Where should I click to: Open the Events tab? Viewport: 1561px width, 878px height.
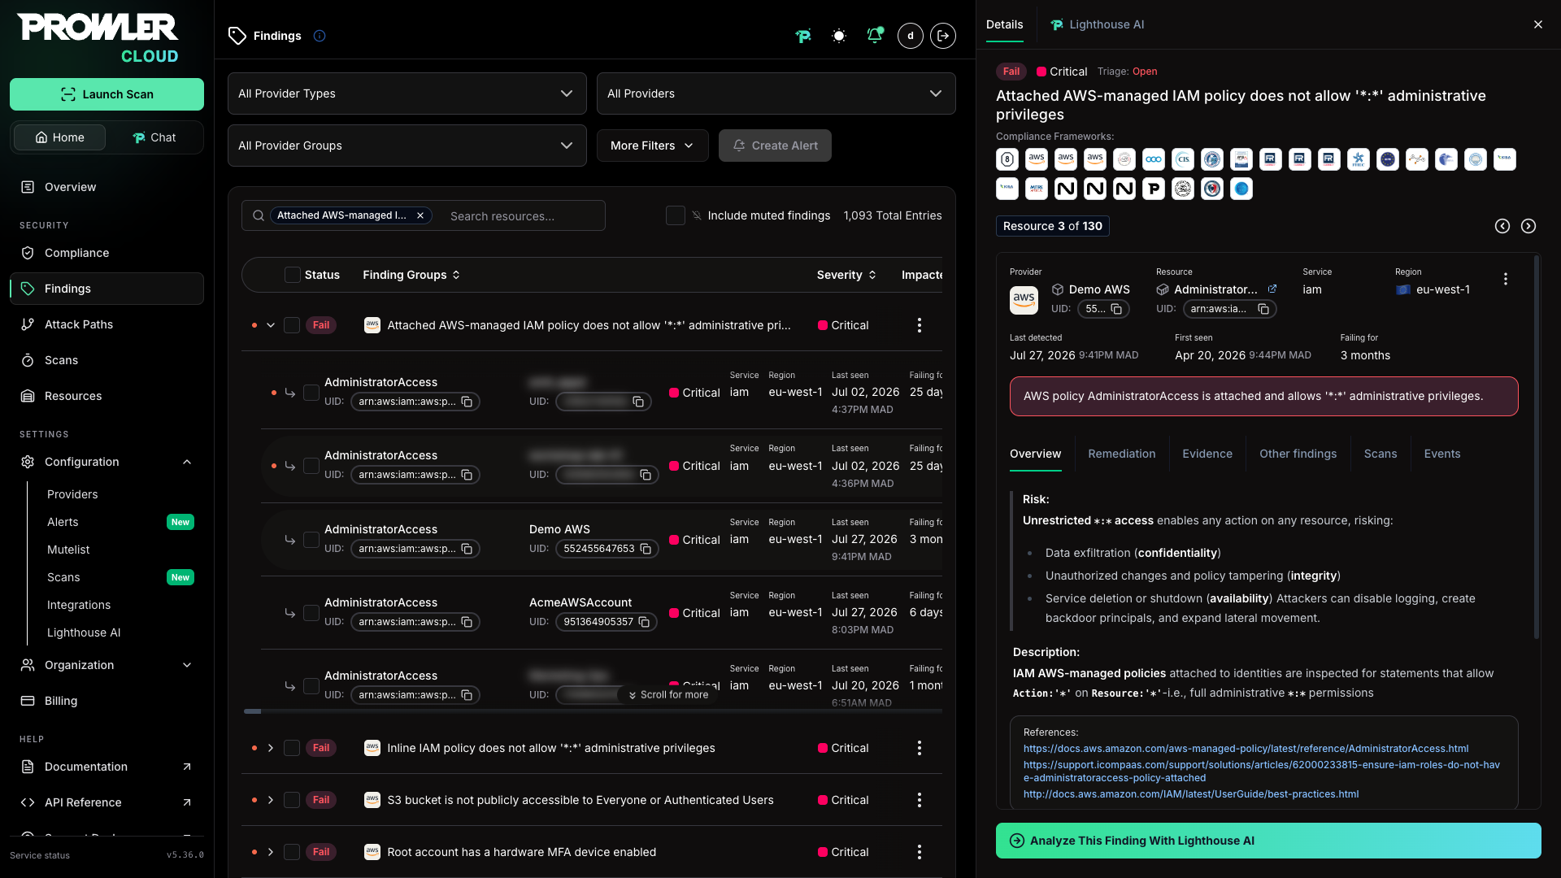click(1441, 454)
